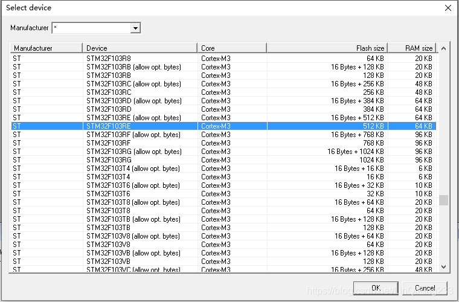Close the Select device dialog

coord(448,8)
